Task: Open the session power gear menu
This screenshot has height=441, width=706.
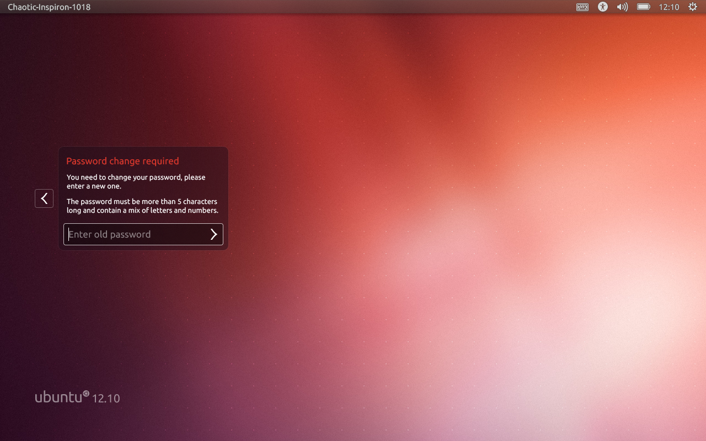Action: click(693, 7)
